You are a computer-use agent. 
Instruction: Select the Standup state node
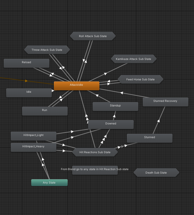click(115, 106)
